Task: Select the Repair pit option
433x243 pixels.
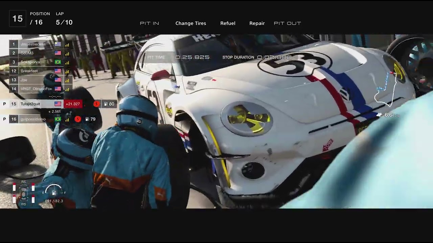Action: (x=257, y=23)
